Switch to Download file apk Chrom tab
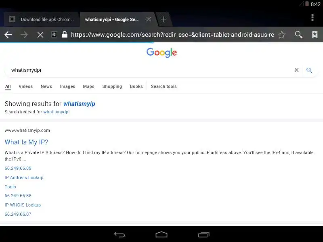The image size is (323, 242). point(42,19)
